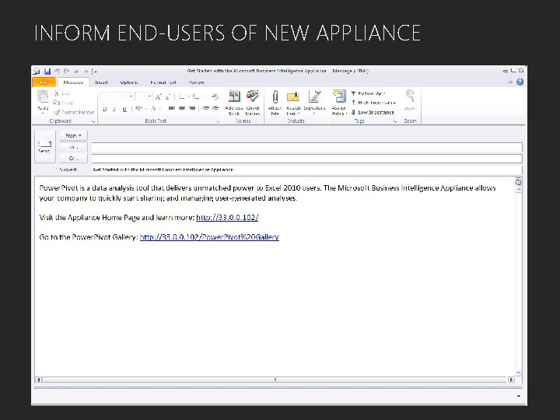Open the PowerPivot%20Gallery link

pyautogui.click(x=209, y=237)
